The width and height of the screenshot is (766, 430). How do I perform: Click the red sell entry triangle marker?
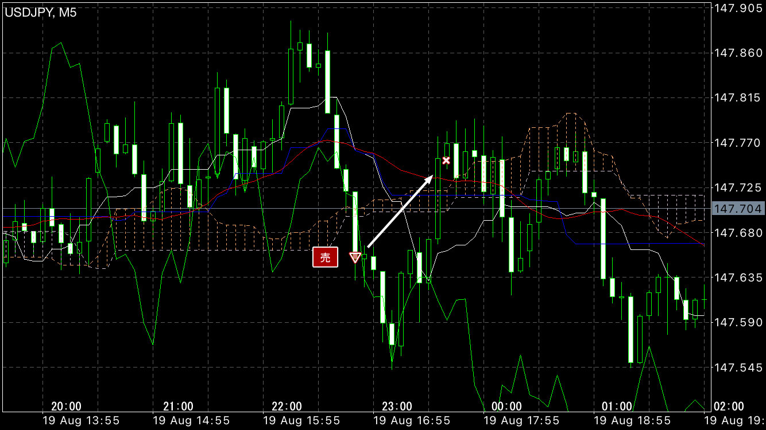355,257
